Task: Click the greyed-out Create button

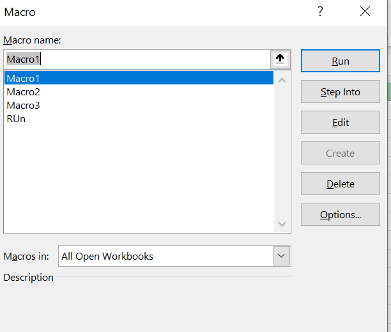Action: (x=340, y=154)
